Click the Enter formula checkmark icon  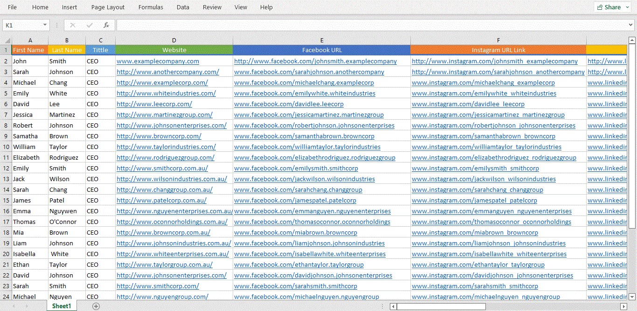[89, 25]
